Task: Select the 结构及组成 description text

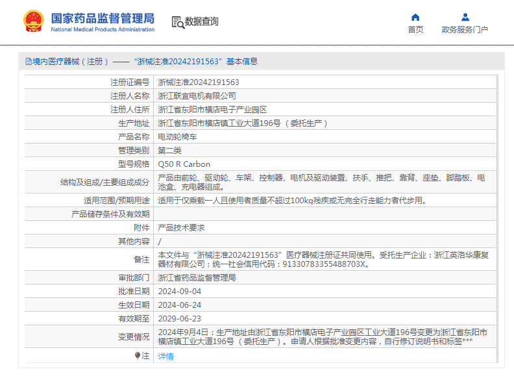Action: click(x=321, y=182)
